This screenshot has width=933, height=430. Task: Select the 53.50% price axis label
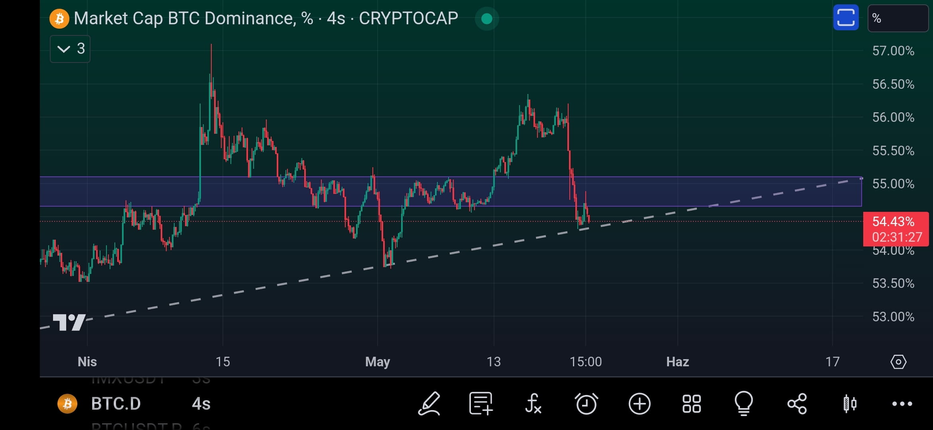coord(893,283)
